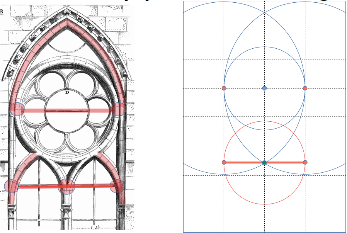347x233 pixels.
Task: Click the upper red horizontal bar across the rose window
Action: coord(68,111)
